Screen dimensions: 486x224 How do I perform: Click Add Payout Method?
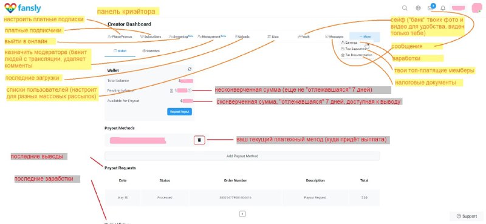pyautogui.click(x=242, y=156)
